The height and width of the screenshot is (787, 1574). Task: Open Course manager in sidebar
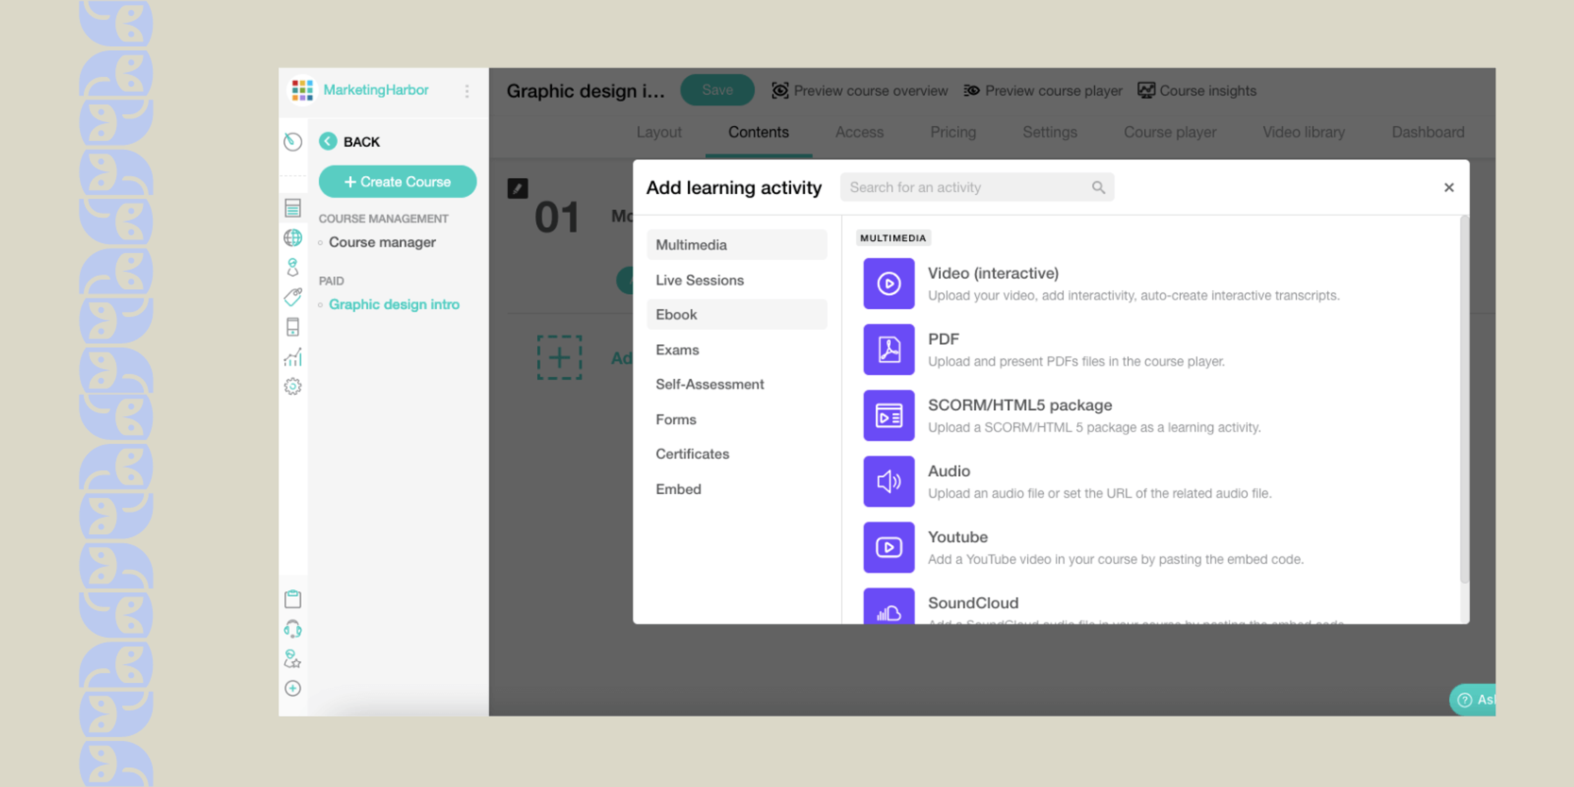[x=382, y=243]
